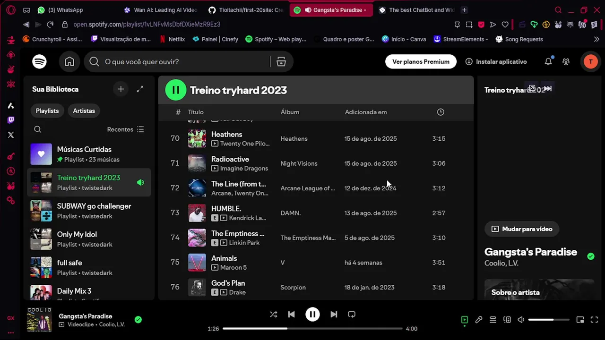Open the lyrics microphone icon
605x340 pixels.
[479, 320]
